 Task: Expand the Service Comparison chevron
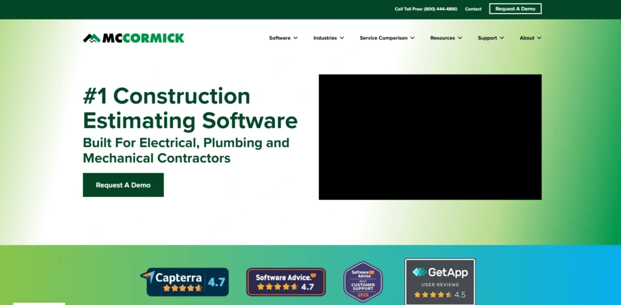coord(412,38)
